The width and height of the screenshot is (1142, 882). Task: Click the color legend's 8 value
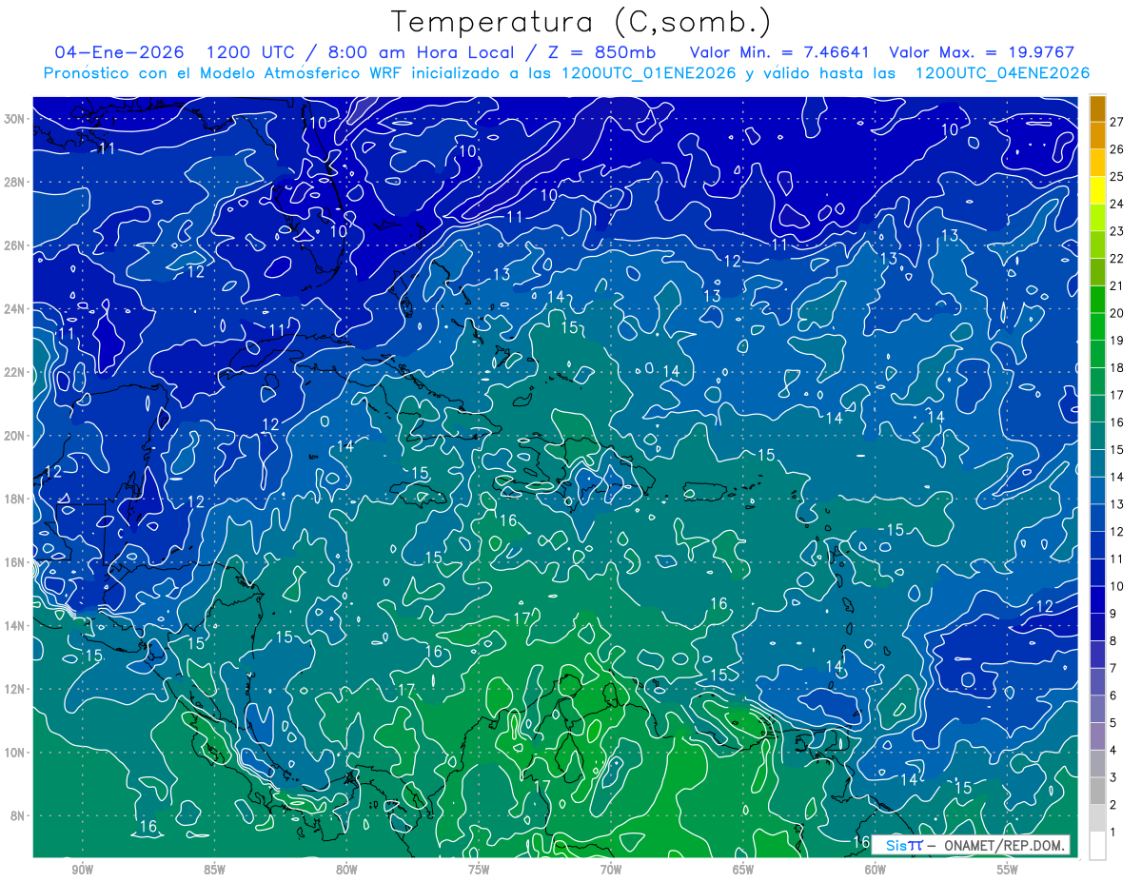click(1112, 641)
